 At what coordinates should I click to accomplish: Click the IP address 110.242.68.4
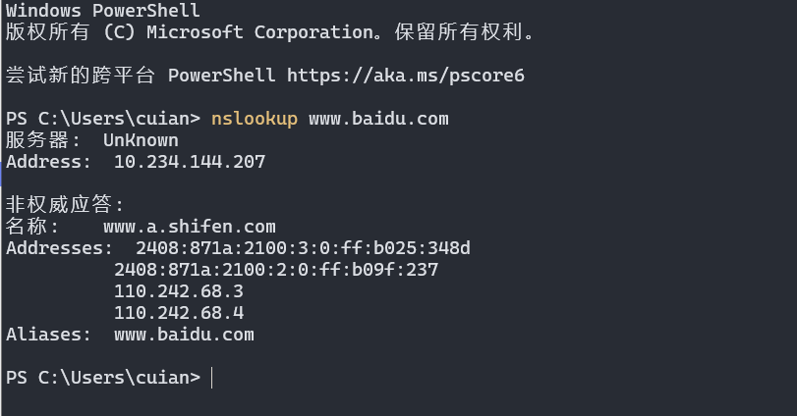(179, 313)
